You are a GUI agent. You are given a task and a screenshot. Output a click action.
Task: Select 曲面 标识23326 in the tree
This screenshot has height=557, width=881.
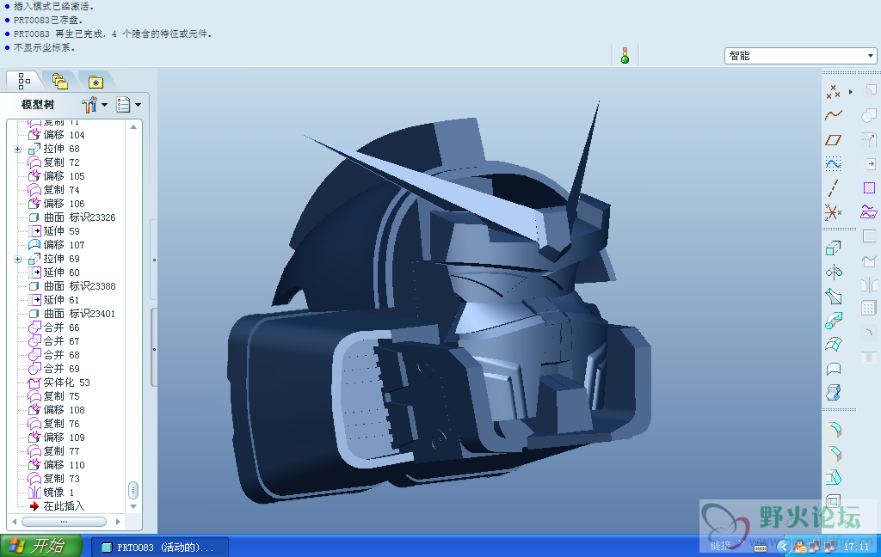click(72, 217)
